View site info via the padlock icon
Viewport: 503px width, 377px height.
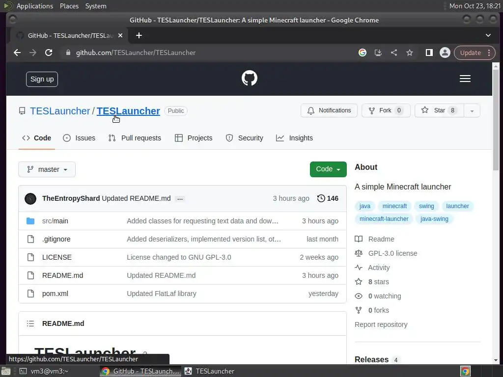(68, 53)
